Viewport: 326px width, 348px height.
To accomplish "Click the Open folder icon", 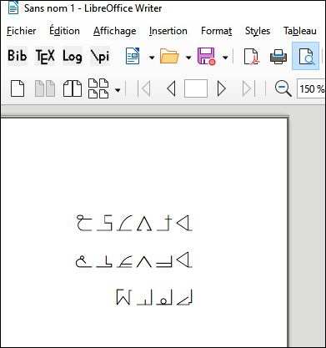I will click(169, 56).
